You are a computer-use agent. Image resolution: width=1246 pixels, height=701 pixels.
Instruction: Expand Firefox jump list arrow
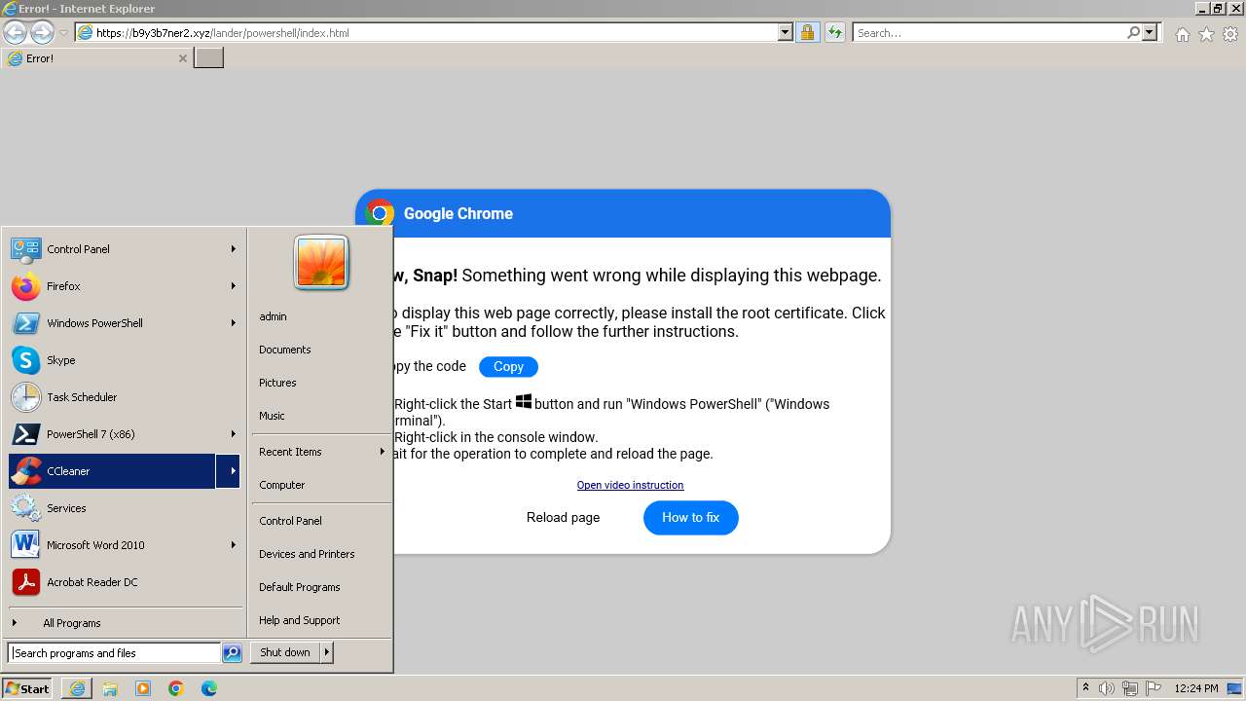[233, 286]
